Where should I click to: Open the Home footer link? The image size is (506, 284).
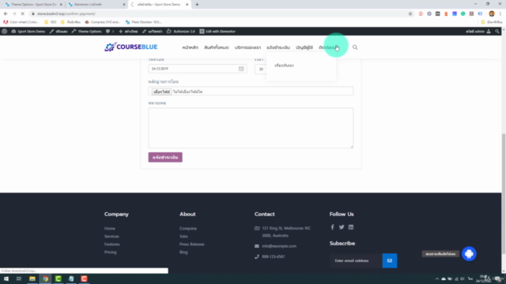(110, 228)
